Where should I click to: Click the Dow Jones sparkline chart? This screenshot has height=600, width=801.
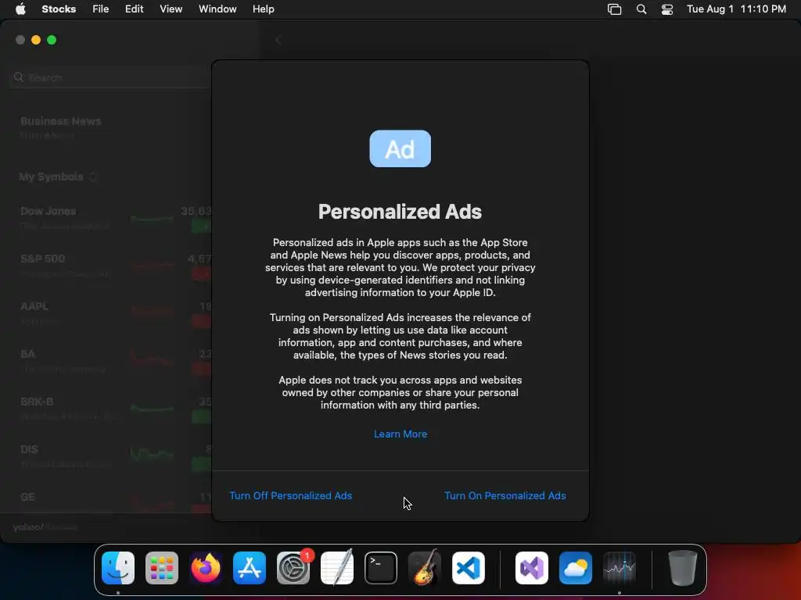pos(152,219)
